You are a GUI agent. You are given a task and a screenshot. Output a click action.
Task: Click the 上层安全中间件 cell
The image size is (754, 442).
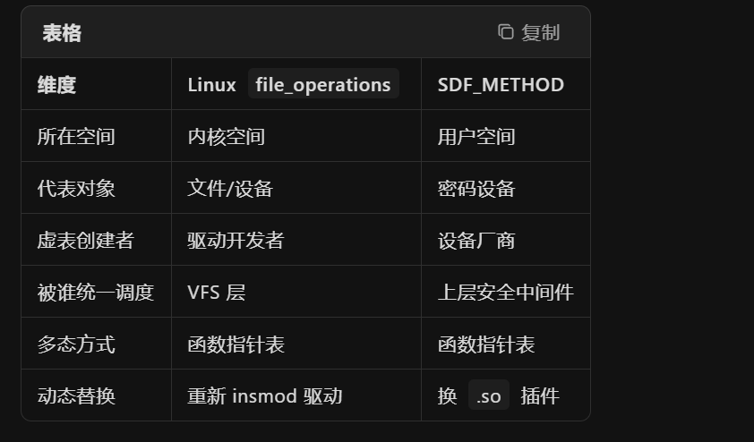click(505, 292)
